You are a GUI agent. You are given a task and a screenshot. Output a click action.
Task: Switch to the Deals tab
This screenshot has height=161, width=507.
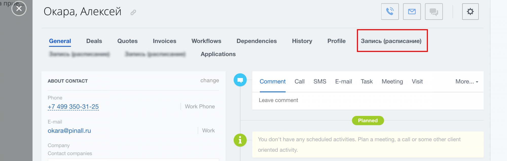(x=94, y=41)
